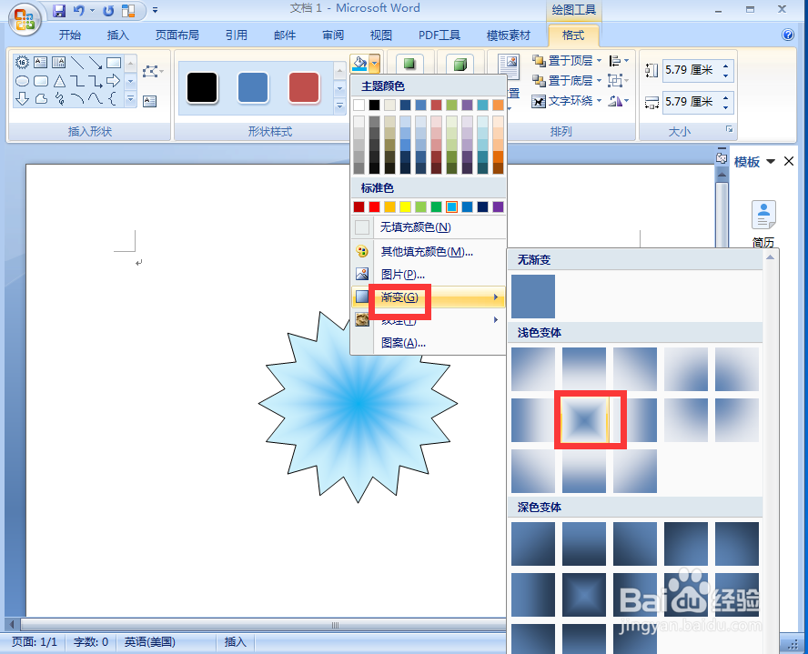Click the text box icon below edit shape
Screen dimensions: 808x654
pos(150,101)
